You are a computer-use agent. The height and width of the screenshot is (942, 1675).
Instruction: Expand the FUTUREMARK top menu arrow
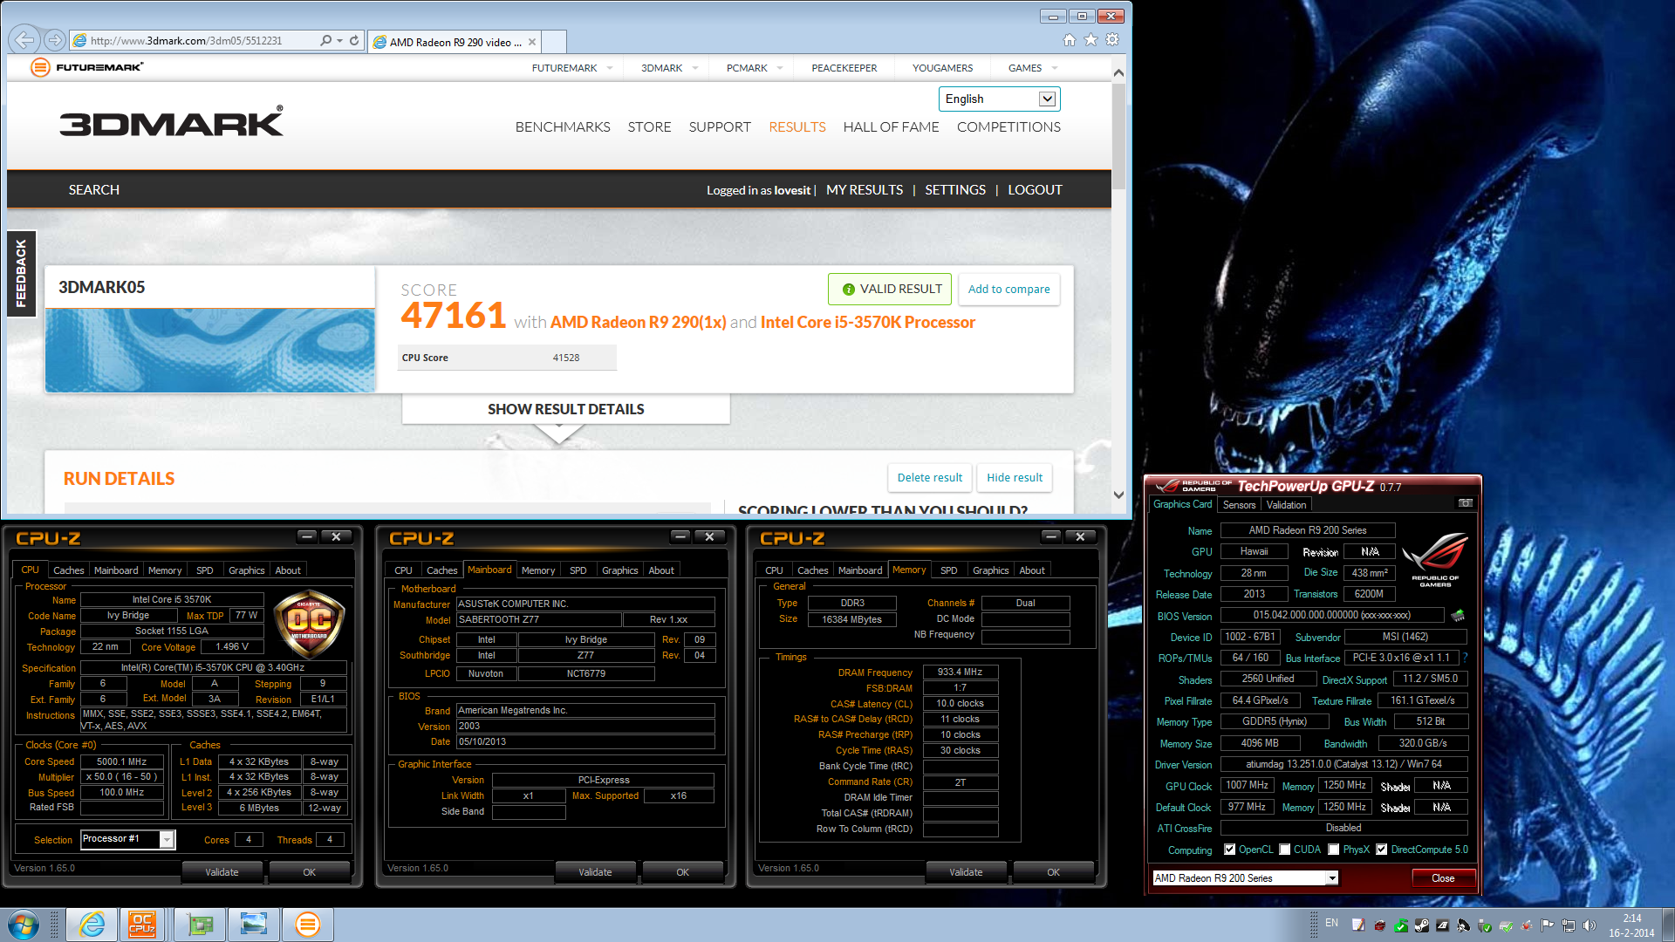click(610, 68)
